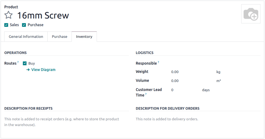The height and width of the screenshot is (139, 265).
Task: Uncheck the Sales checkbox
Action: [6, 25]
